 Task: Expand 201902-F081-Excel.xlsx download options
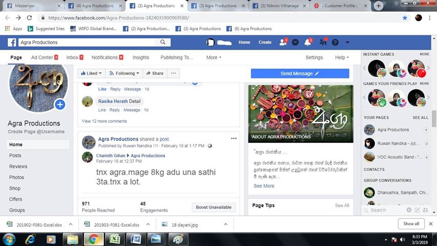71,224
